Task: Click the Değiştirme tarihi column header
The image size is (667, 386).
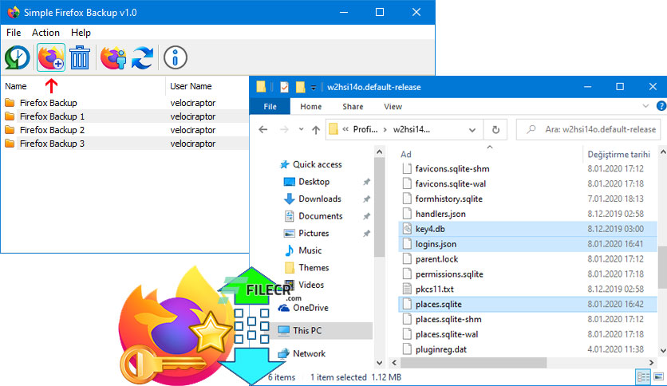Action: click(x=618, y=154)
